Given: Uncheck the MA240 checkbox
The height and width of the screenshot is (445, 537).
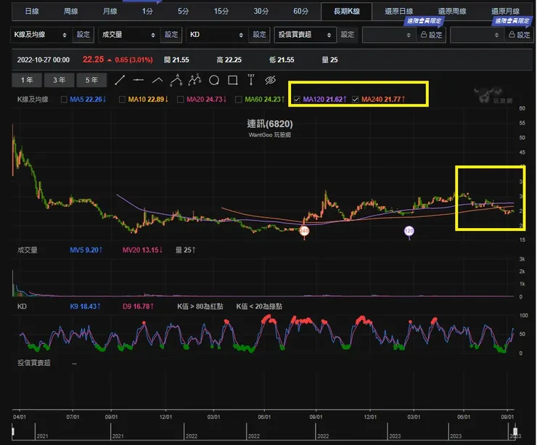Looking at the screenshot, I should 355,99.
